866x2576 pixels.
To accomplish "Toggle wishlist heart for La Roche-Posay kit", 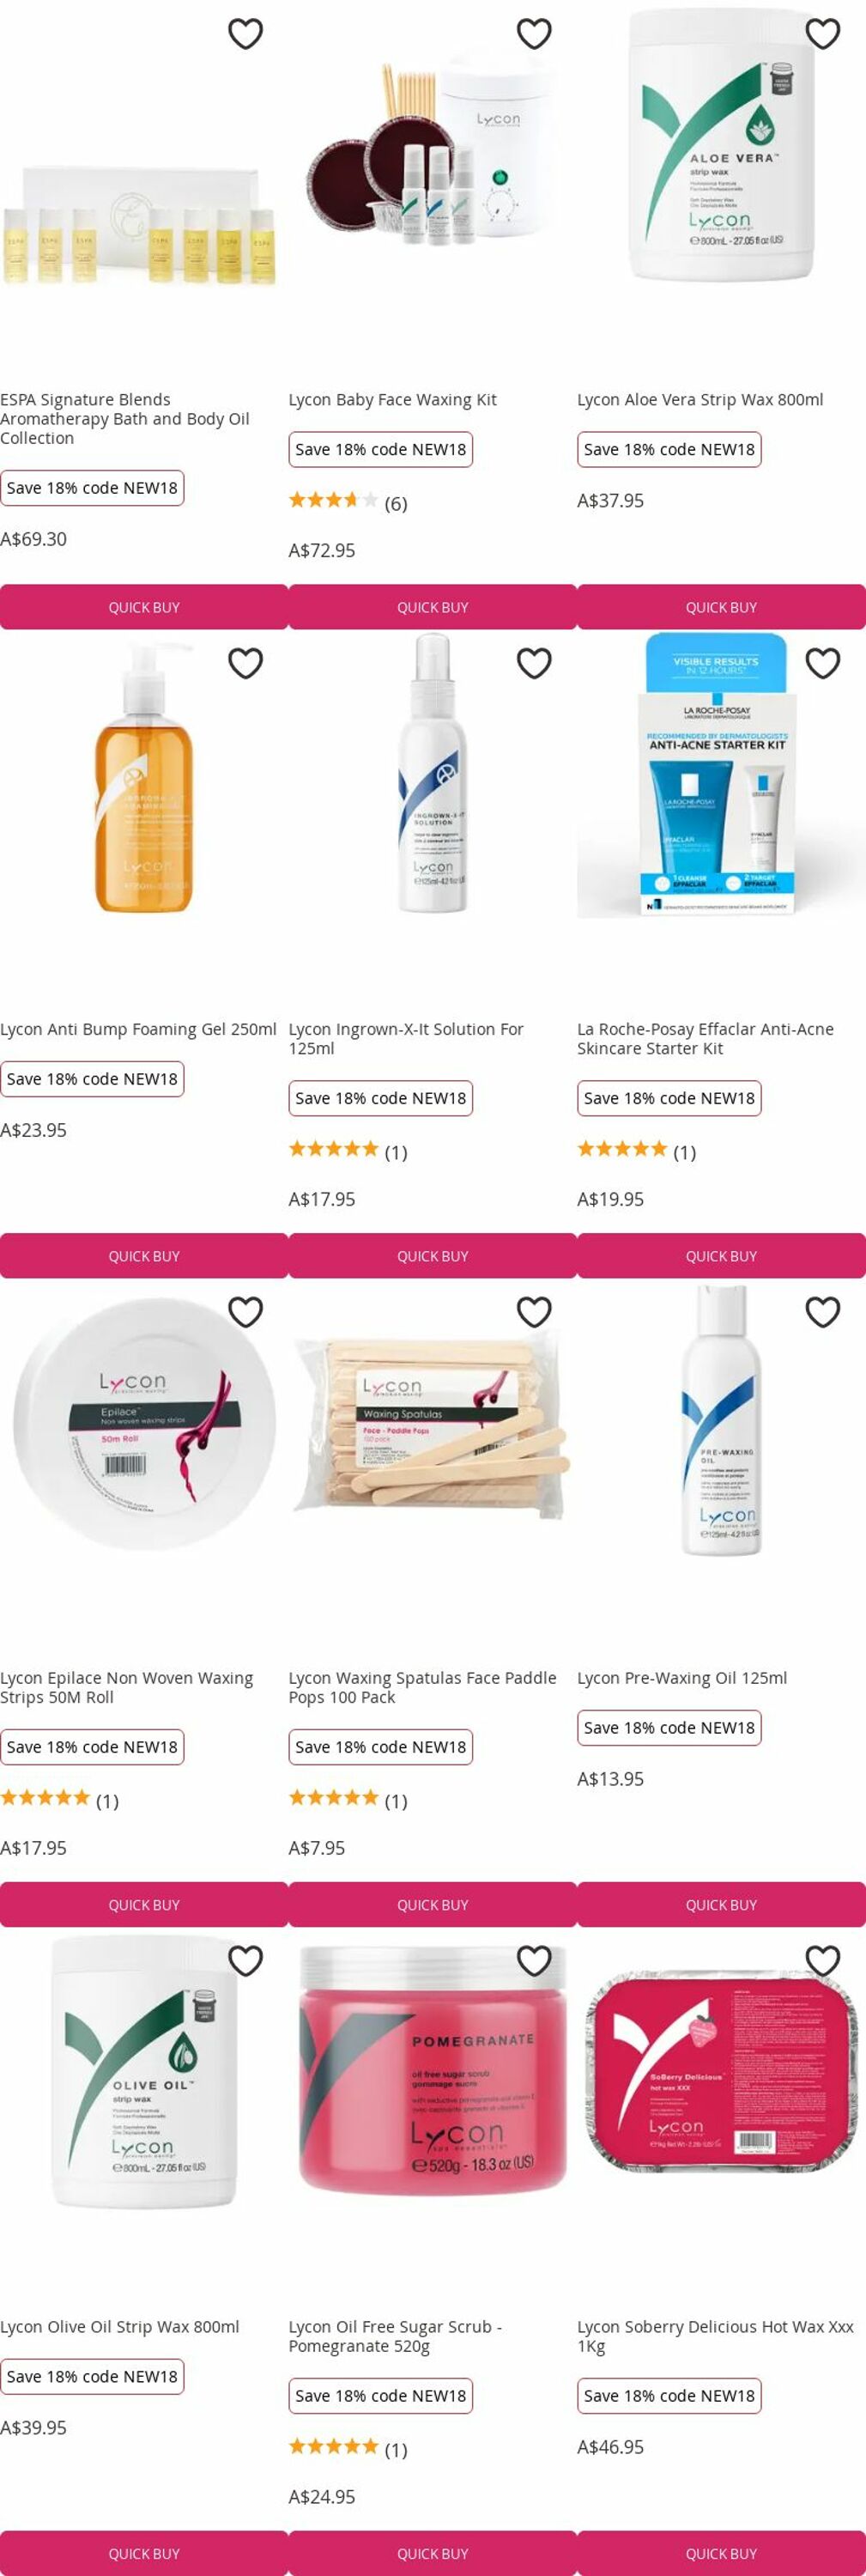I will [x=822, y=663].
